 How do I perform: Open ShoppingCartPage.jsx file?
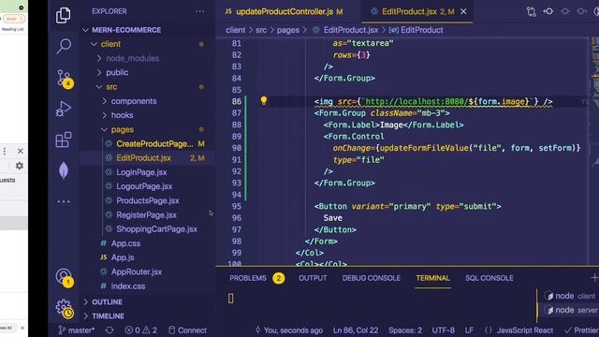tap(156, 229)
